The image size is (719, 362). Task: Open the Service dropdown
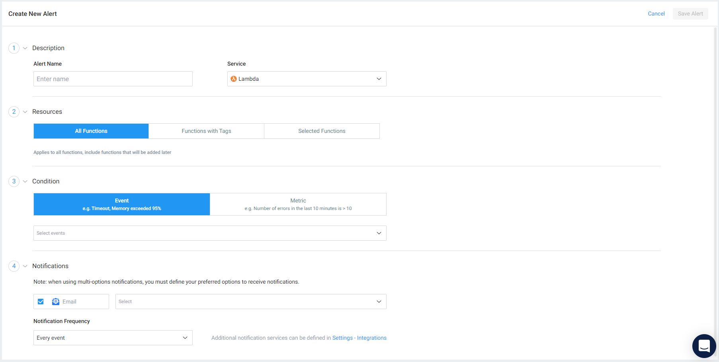coord(378,79)
